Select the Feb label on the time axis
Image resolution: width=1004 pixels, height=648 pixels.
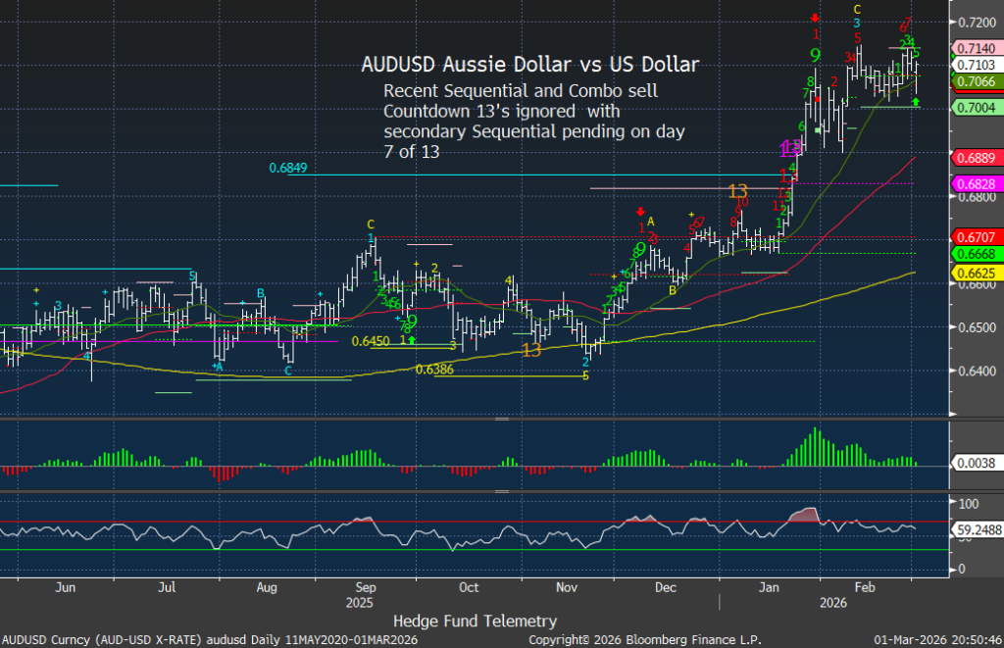click(x=863, y=587)
